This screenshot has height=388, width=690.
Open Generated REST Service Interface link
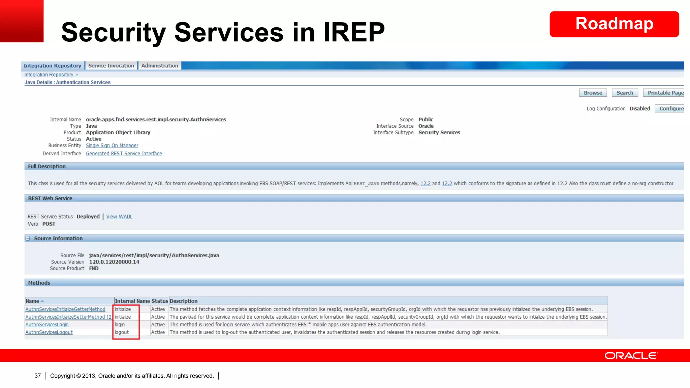tap(124, 154)
